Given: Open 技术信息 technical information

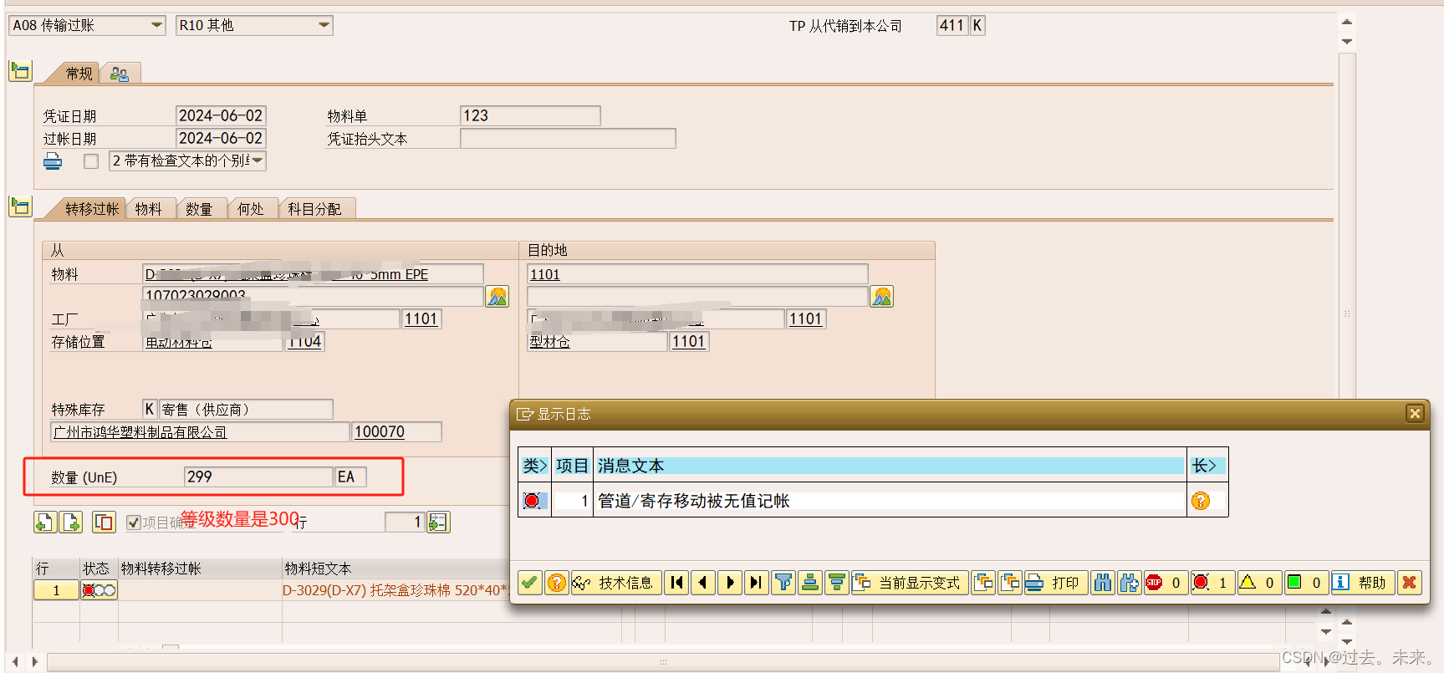Looking at the screenshot, I should click(616, 583).
